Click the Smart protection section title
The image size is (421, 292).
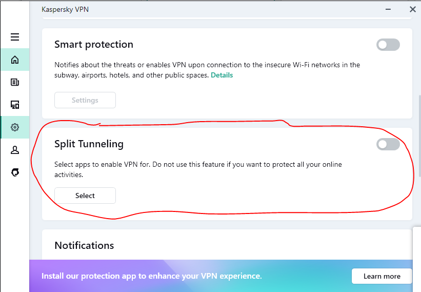point(93,45)
